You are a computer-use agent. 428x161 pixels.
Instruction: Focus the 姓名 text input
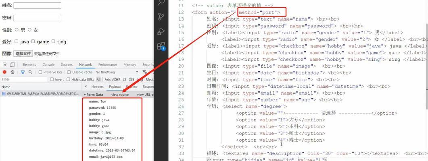38,6
